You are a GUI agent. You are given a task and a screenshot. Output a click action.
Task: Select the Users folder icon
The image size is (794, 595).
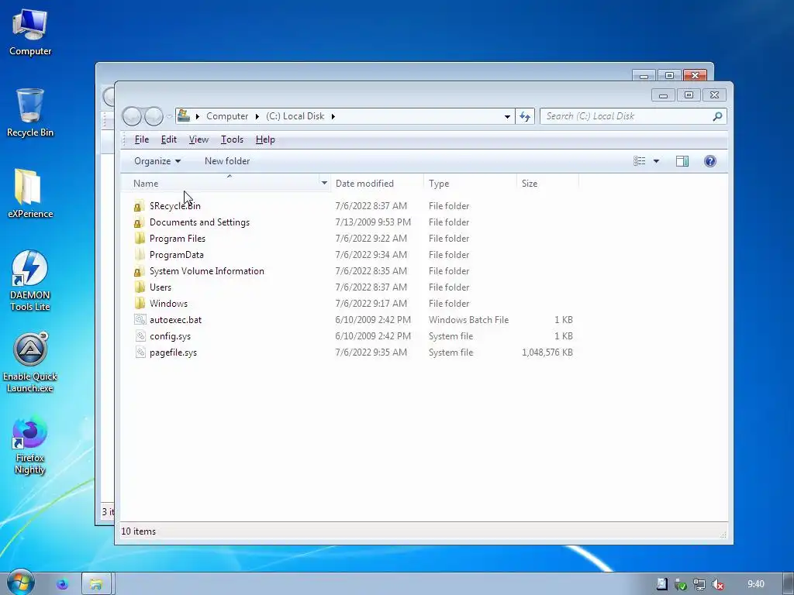pos(140,287)
